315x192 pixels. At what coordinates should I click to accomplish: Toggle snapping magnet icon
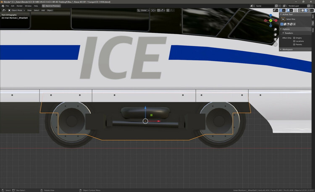[158, 10]
